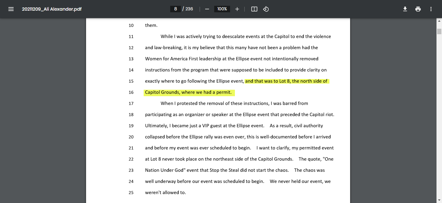Zoom in with the plus button

tap(237, 9)
